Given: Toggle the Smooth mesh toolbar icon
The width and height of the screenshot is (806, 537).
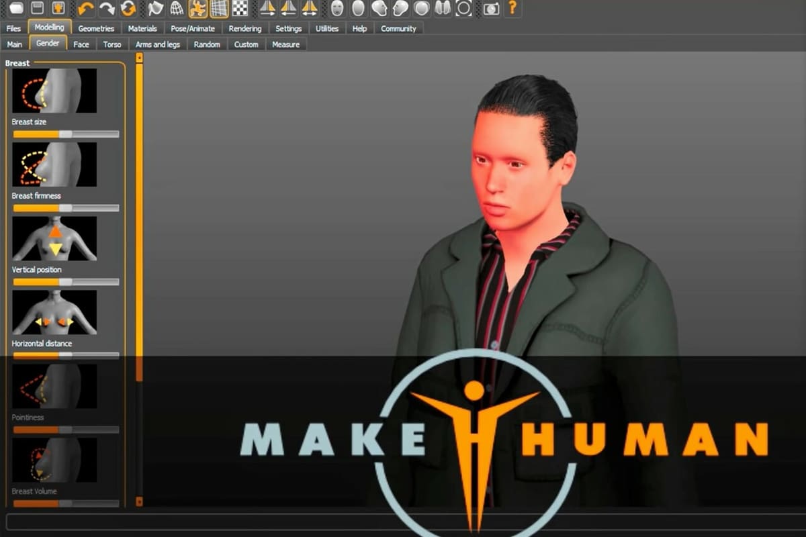Looking at the screenshot, I should click(156, 8).
